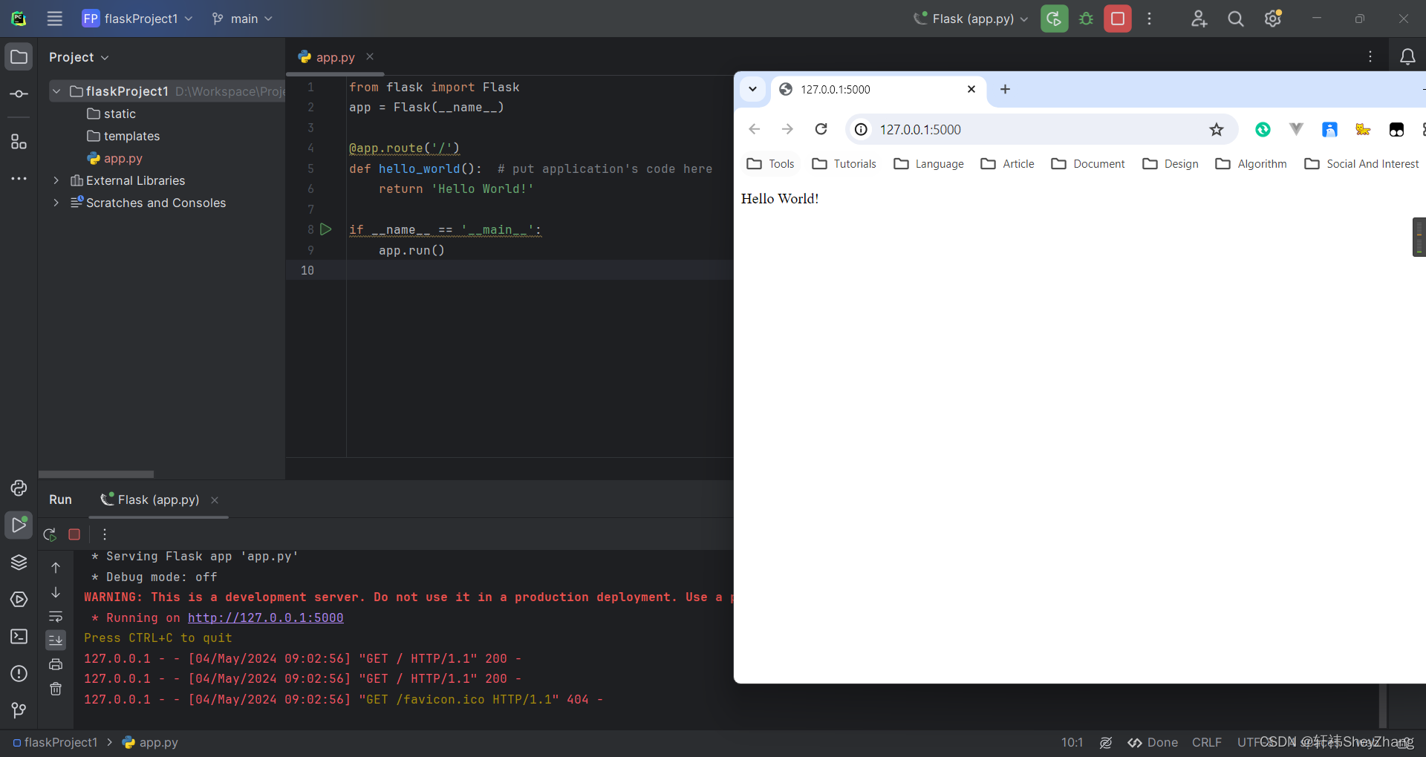Open the Design bookmark folder
Image resolution: width=1426 pixels, height=757 pixels.
(x=1171, y=164)
